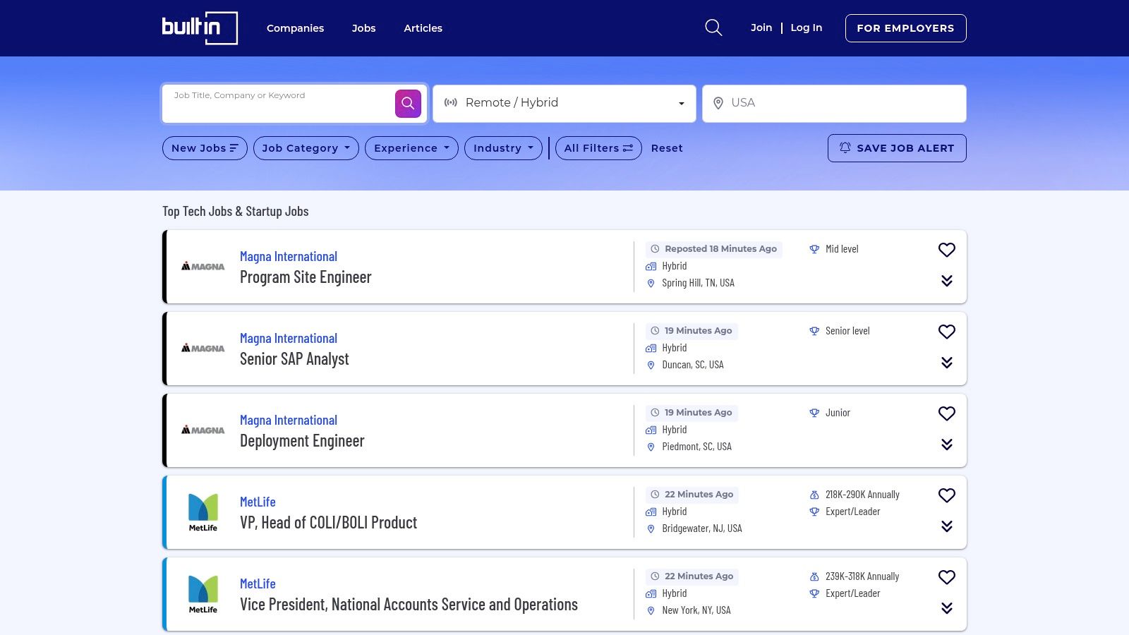Image resolution: width=1129 pixels, height=635 pixels.
Task: Click the Log In link
Action: (807, 28)
